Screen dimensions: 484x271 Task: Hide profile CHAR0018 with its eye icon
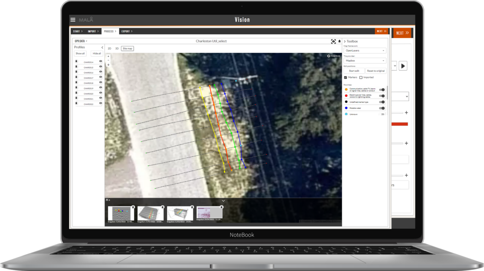pyautogui.click(x=101, y=82)
